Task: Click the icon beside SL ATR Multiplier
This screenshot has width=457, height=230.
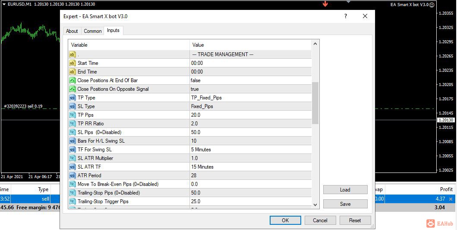Action: tap(72, 158)
